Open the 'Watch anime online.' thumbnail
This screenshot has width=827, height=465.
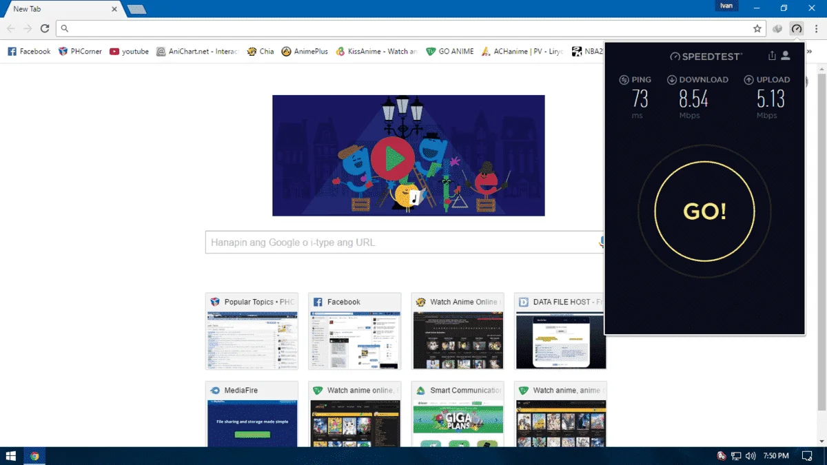tap(355, 414)
